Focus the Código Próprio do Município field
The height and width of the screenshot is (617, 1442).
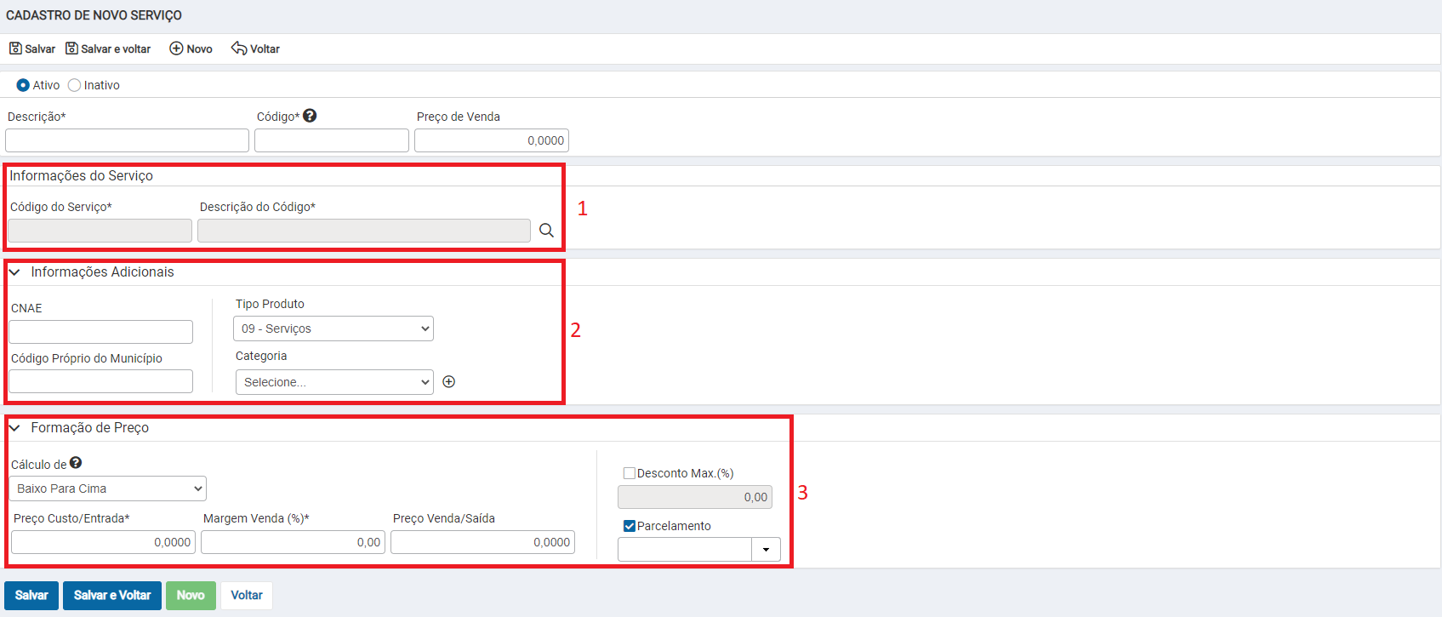(x=100, y=381)
